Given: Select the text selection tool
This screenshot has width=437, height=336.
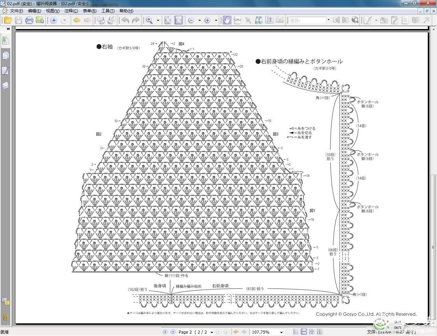Looking at the screenshot, I should pyautogui.click(x=269, y=20).
